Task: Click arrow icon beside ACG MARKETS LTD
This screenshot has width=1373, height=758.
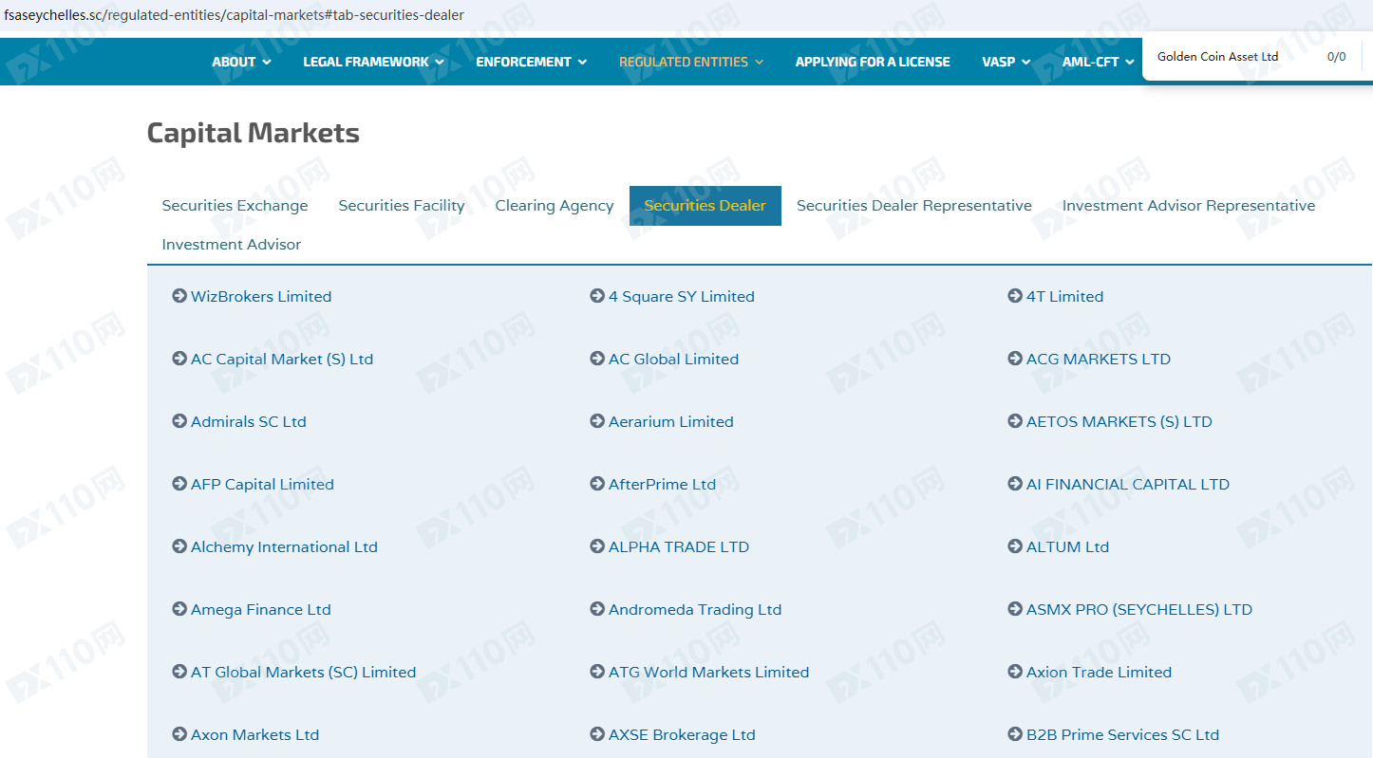Action: click(x=1015, y=359)
